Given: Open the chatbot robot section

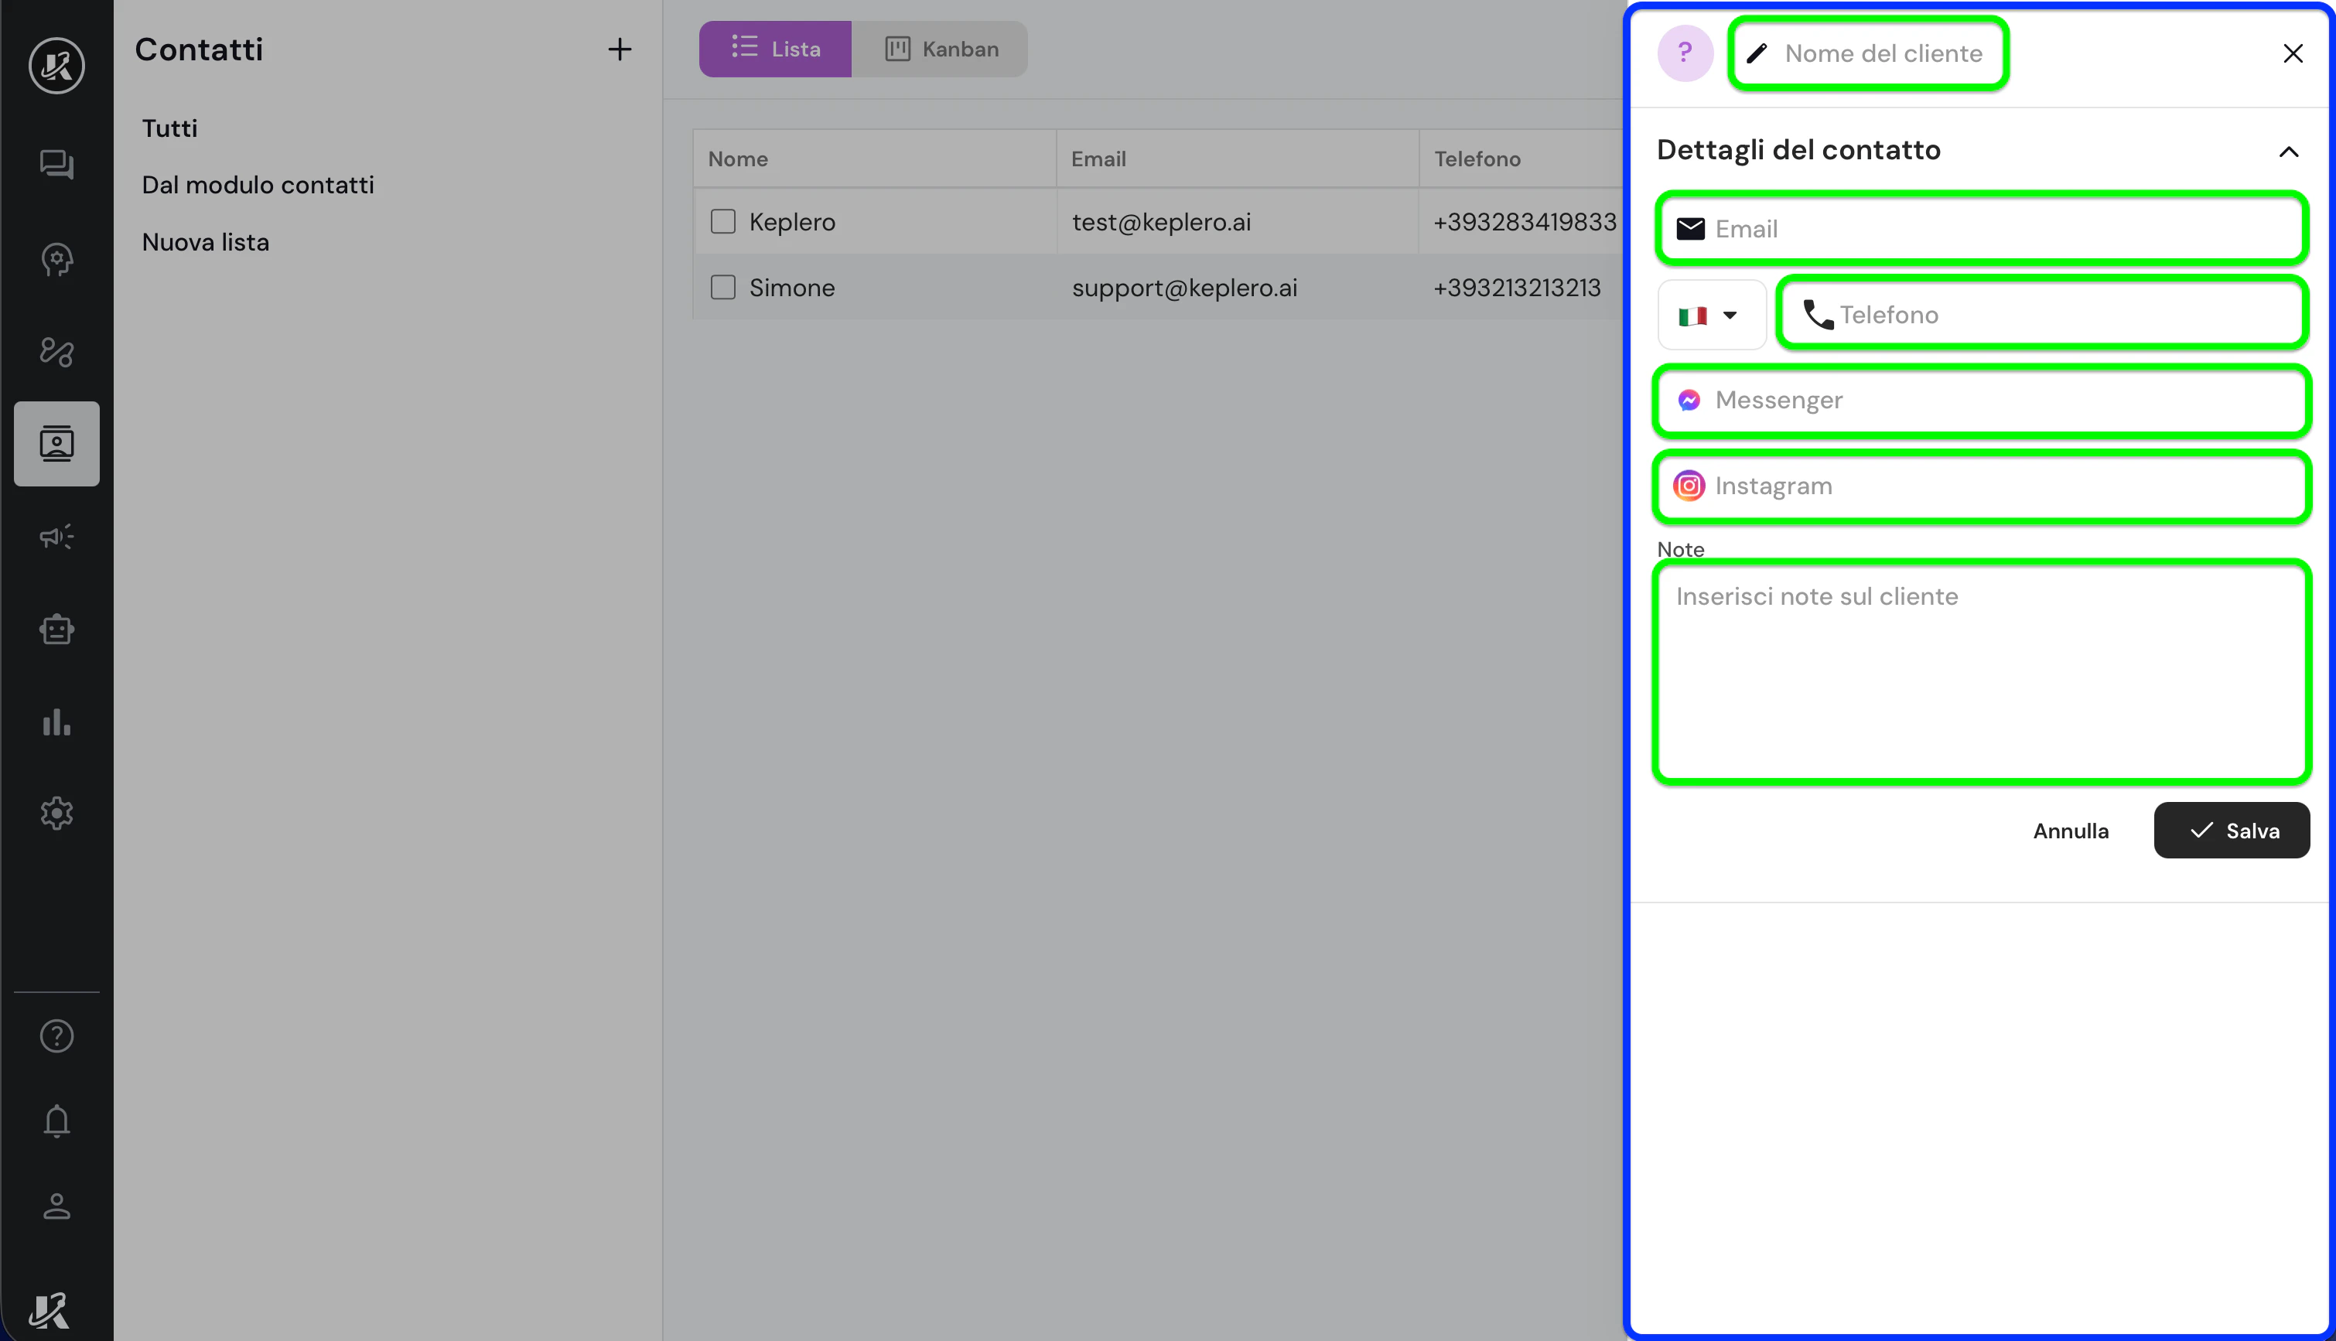Looking at the screenshot, I should 56,630.
